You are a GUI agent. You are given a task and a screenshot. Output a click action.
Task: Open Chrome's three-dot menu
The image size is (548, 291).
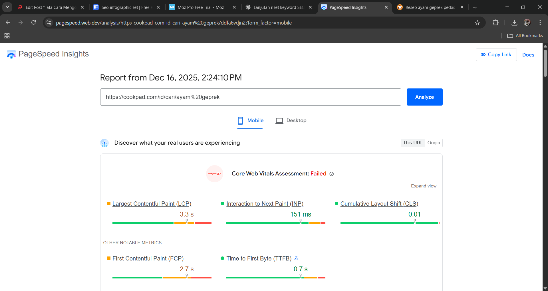coord(540,23)
